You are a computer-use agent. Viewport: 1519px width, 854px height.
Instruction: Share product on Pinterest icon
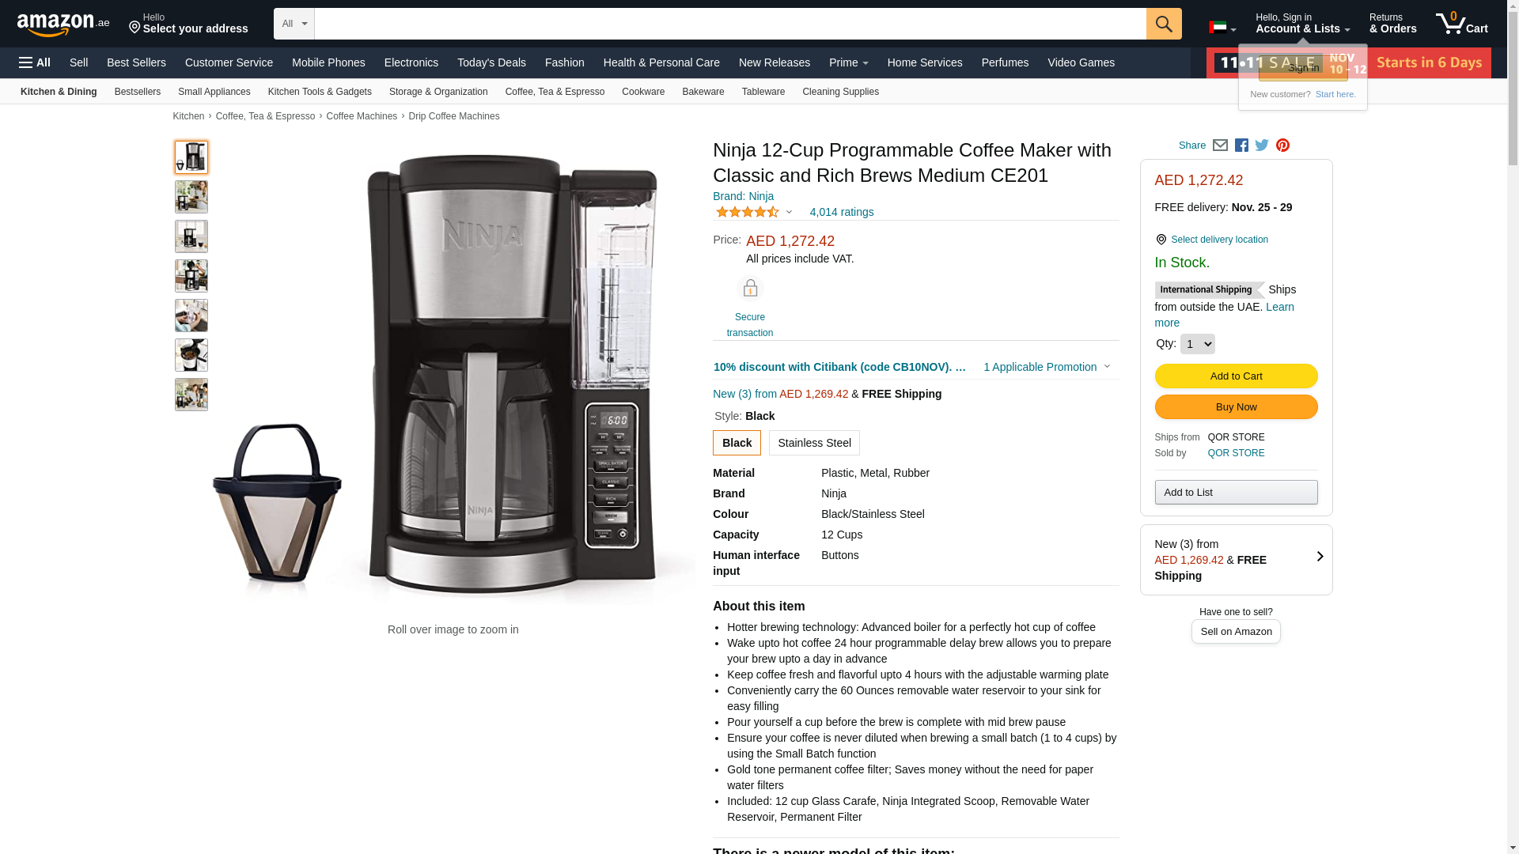[1282, 145]
